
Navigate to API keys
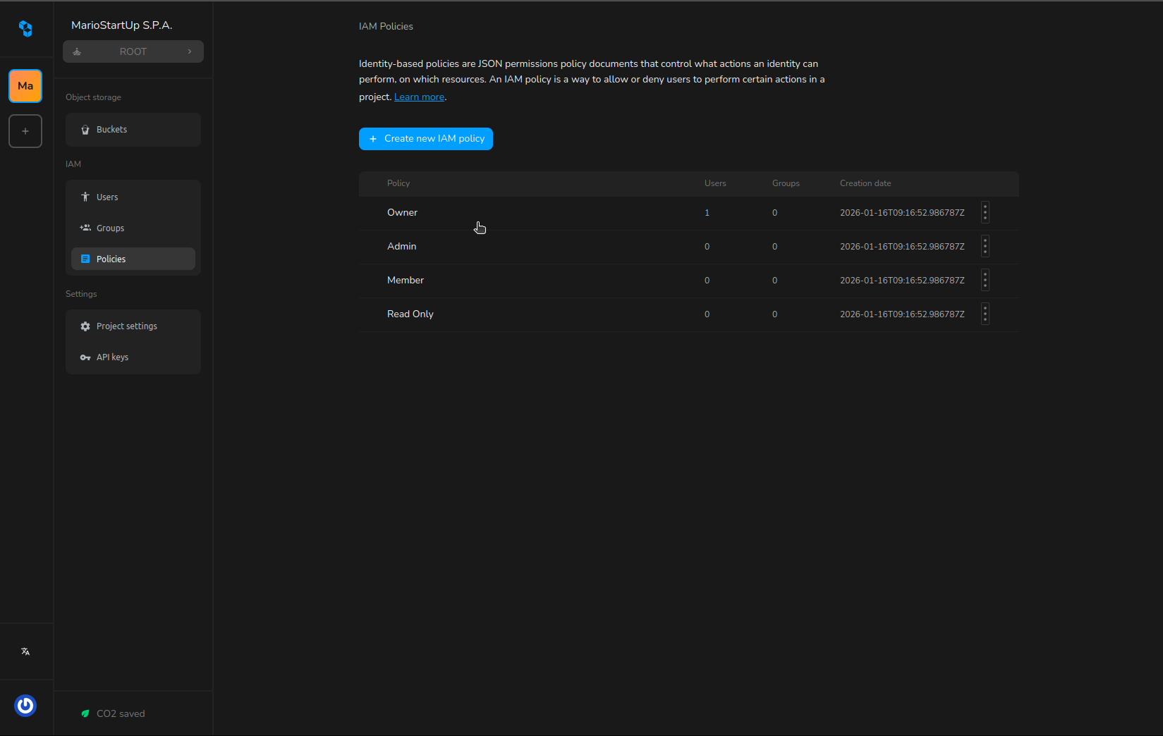(133, 357)
